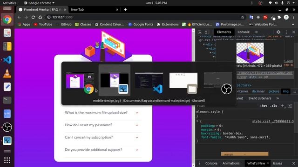
Task: Click Activities in the top bar
Action: pos(9,3)
